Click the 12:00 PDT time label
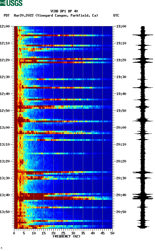 (x=5, y=26)
